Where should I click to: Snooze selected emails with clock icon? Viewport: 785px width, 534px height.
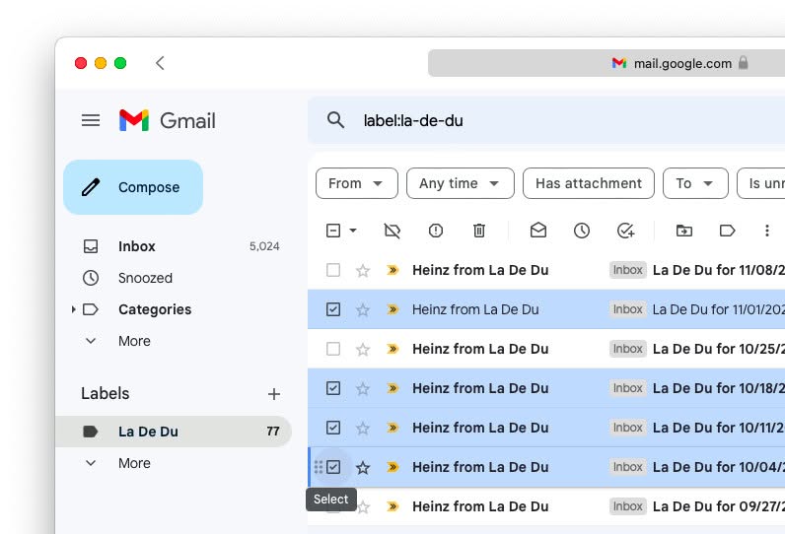[582, 231]
